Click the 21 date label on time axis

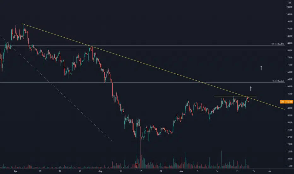[237, 171]
